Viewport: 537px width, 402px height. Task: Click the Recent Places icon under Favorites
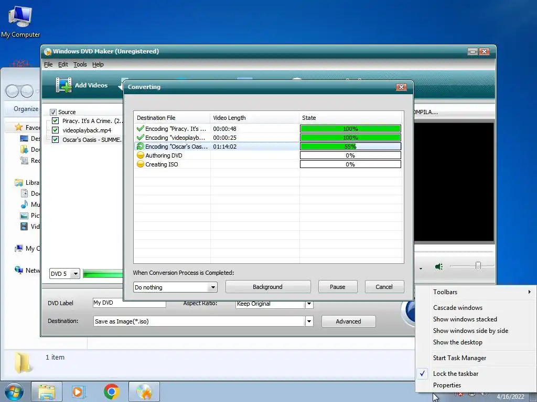(24, 160)
